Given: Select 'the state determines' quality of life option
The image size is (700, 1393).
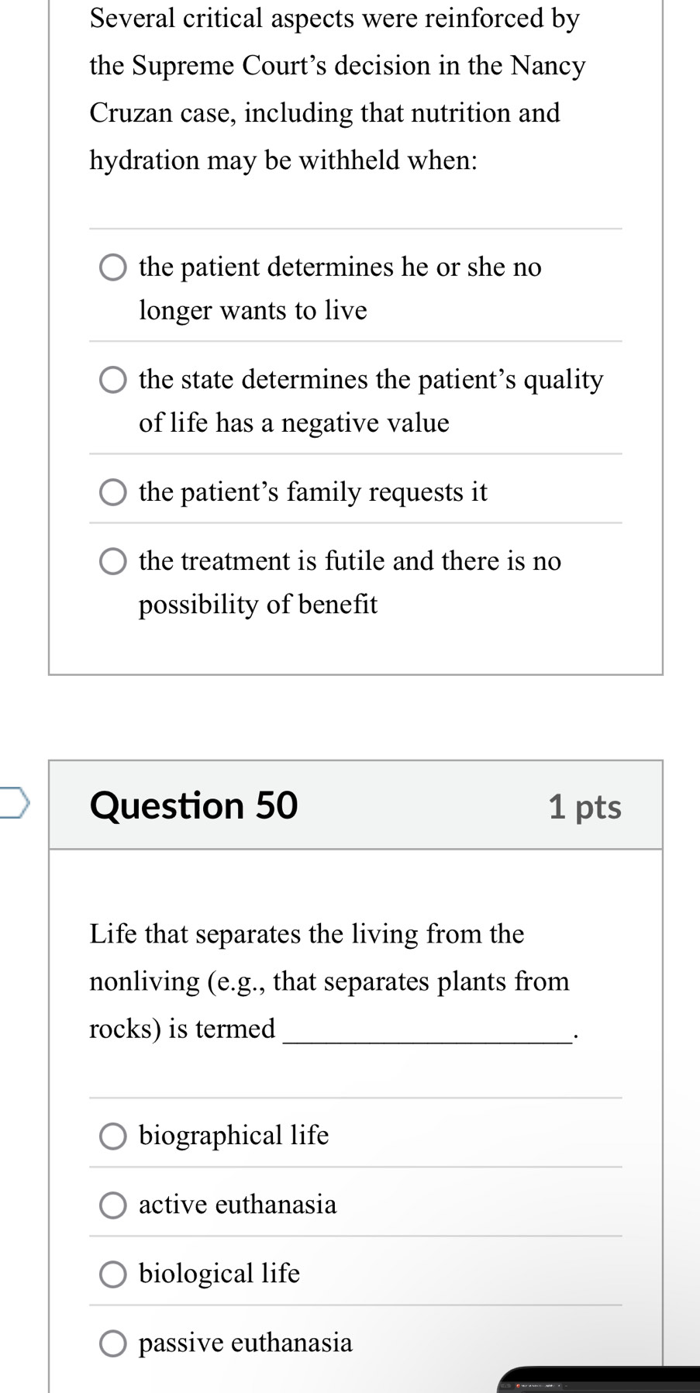Looking at the screenshot, I should (113, 381).
